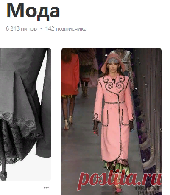Viewport: 170px width, 195px height.
Task: Open the pink coat runway pin
Action: point(111,121)
